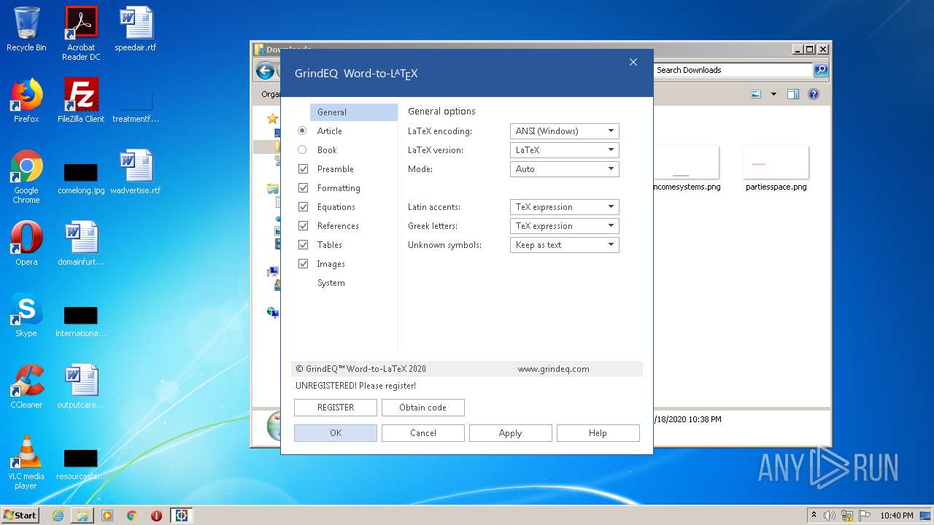This screenshot has width=934, height=525.
Task: Click the Internet Explorer taskbar icon
Action: [x=58, y=516]
